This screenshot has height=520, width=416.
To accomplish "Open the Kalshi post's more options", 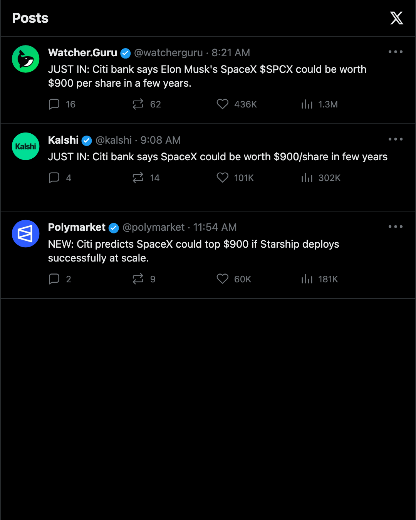I will 396,139.
